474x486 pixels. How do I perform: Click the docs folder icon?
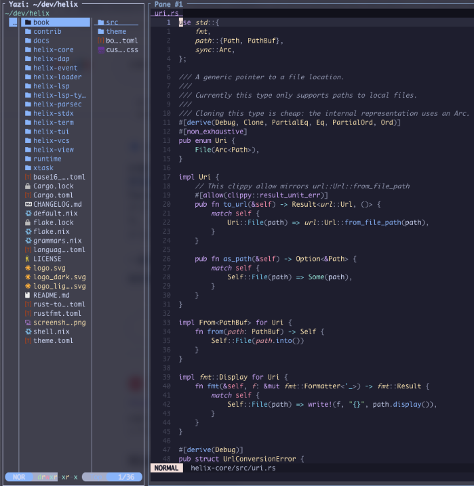[28, 41]
